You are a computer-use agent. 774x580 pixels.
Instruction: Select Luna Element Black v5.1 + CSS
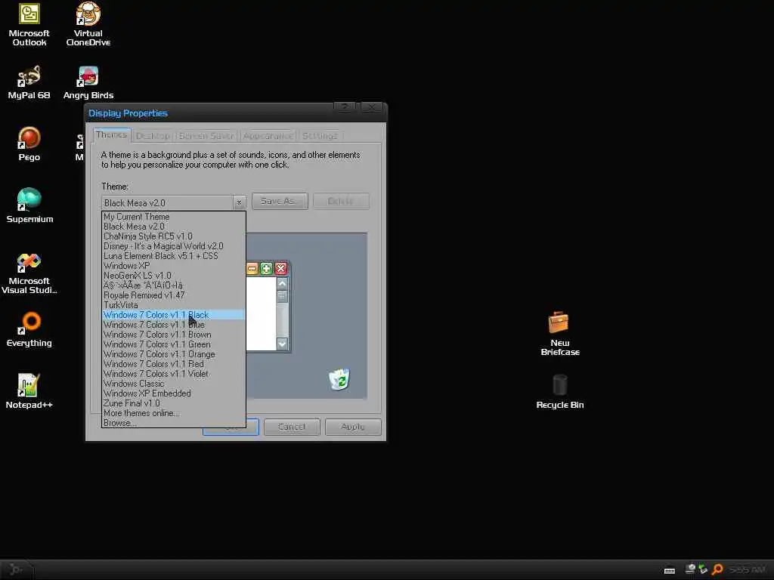point(173,256)
